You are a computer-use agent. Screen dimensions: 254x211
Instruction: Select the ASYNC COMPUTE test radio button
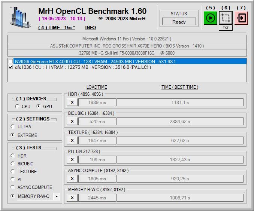[13, 187]
